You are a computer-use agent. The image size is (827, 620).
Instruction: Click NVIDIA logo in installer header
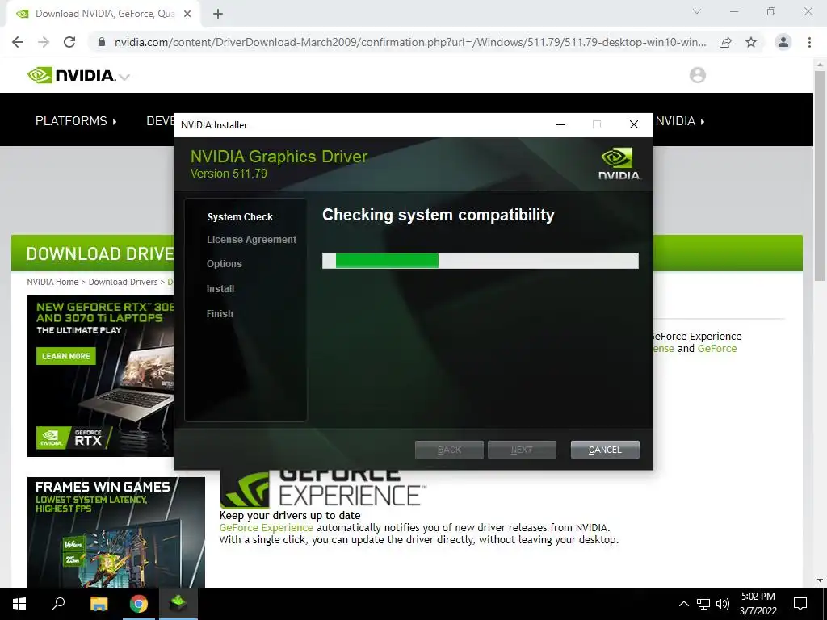click(619, 164)
